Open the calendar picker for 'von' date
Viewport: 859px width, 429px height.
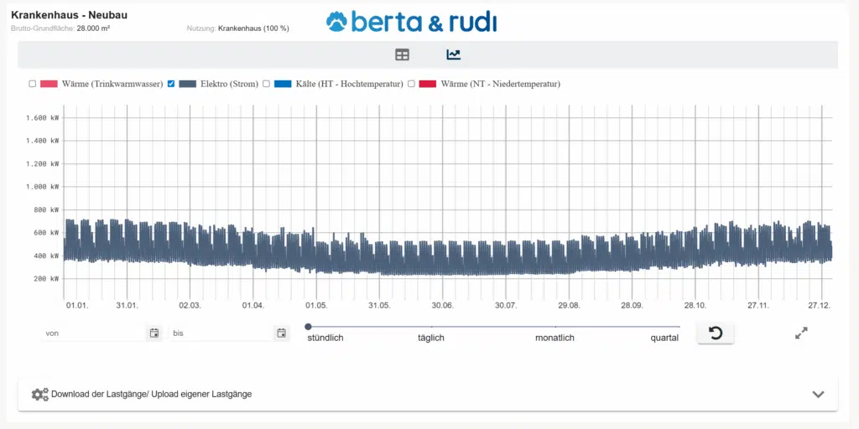[154, 333]
